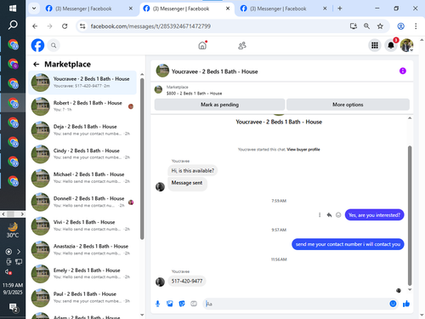The width and height of the screenshot is (425, 319).
Task: Open the $800 Marketplace listing thumbnail
Action: pos(158,89)
